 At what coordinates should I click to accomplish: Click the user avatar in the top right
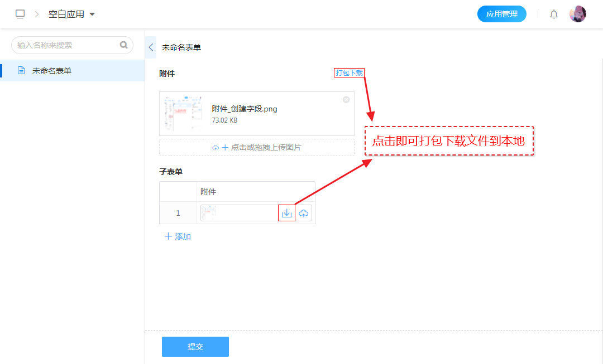(577, 14)
